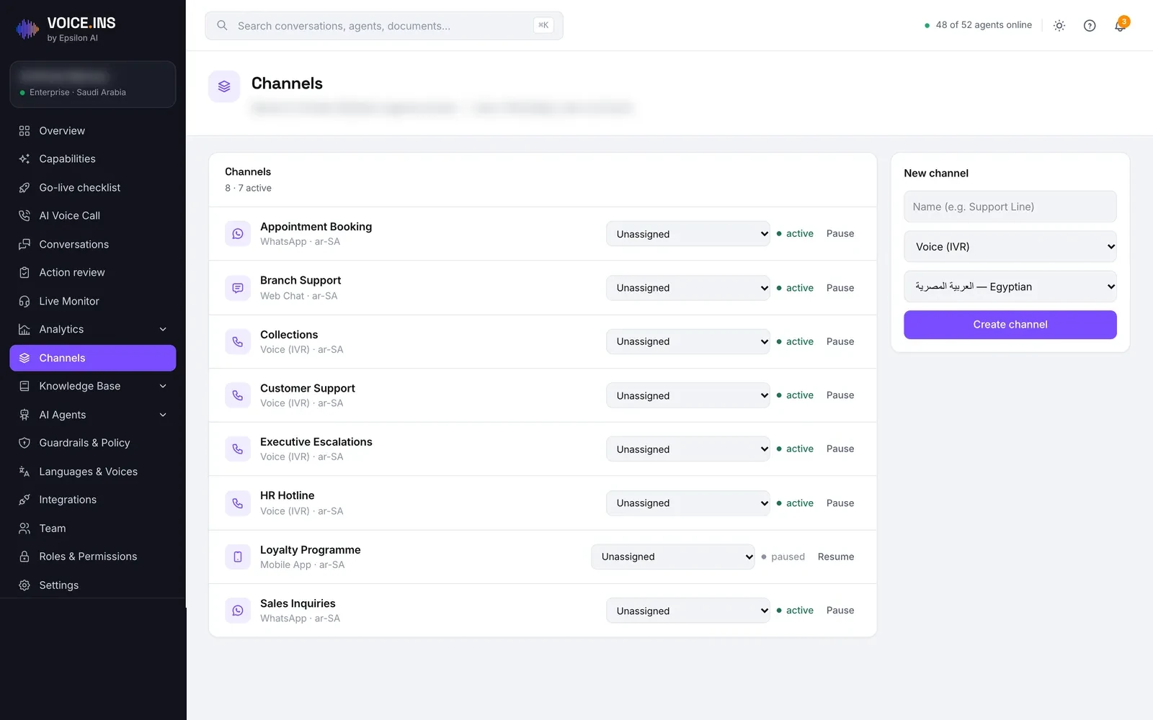The width and height of the screenshot is (1153, 720).
Task: Click the Channels page header layers icon
Action: (224, 86)
